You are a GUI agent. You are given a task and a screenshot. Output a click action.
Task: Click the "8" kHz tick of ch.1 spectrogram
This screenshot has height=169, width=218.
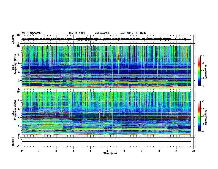point(20,55)
